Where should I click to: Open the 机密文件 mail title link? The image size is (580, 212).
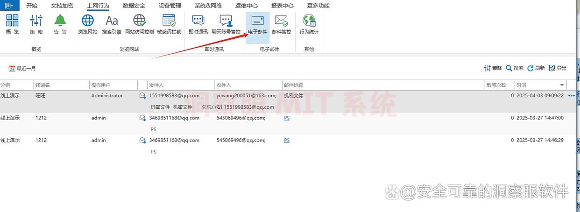tap(293, 95)
